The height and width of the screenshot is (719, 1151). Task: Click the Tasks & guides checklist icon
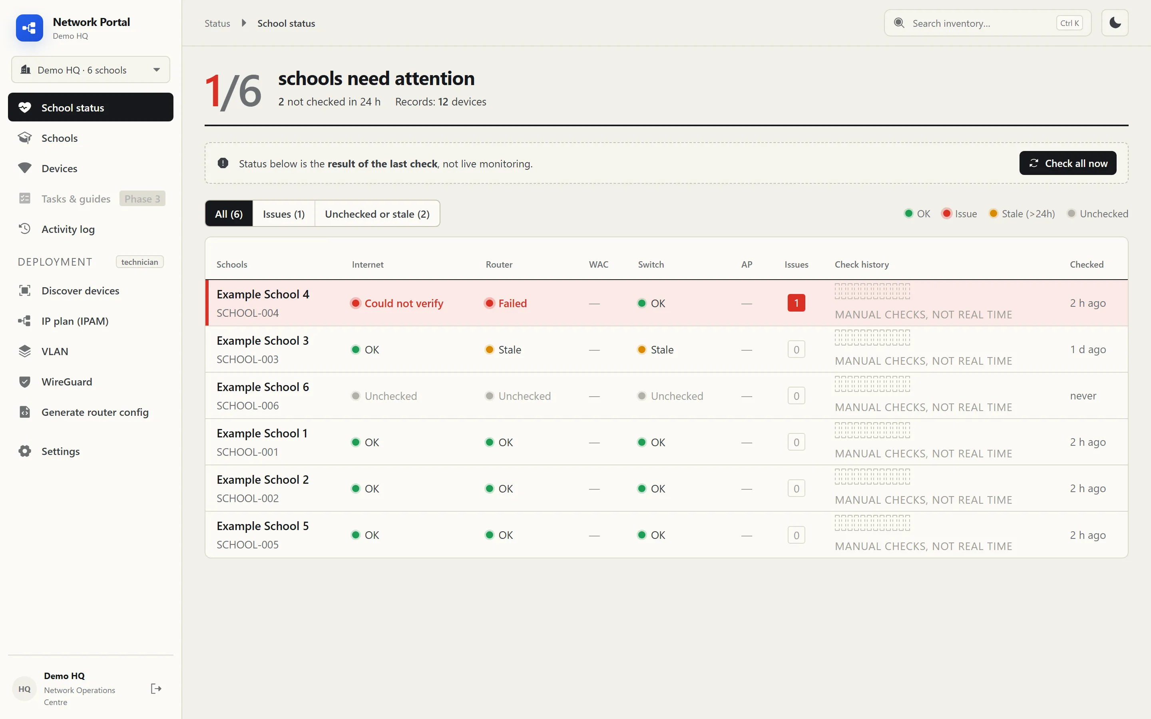(x=25, y=198)
